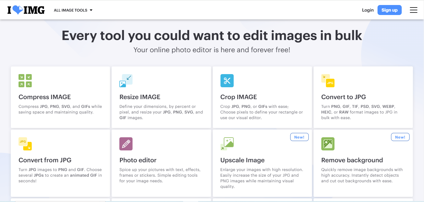Open the Compress IMAGE heading link
424x202 pixels.
[45, 97]
